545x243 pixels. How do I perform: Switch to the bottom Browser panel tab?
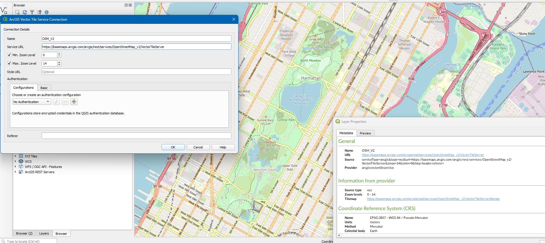tap(61, 234)
